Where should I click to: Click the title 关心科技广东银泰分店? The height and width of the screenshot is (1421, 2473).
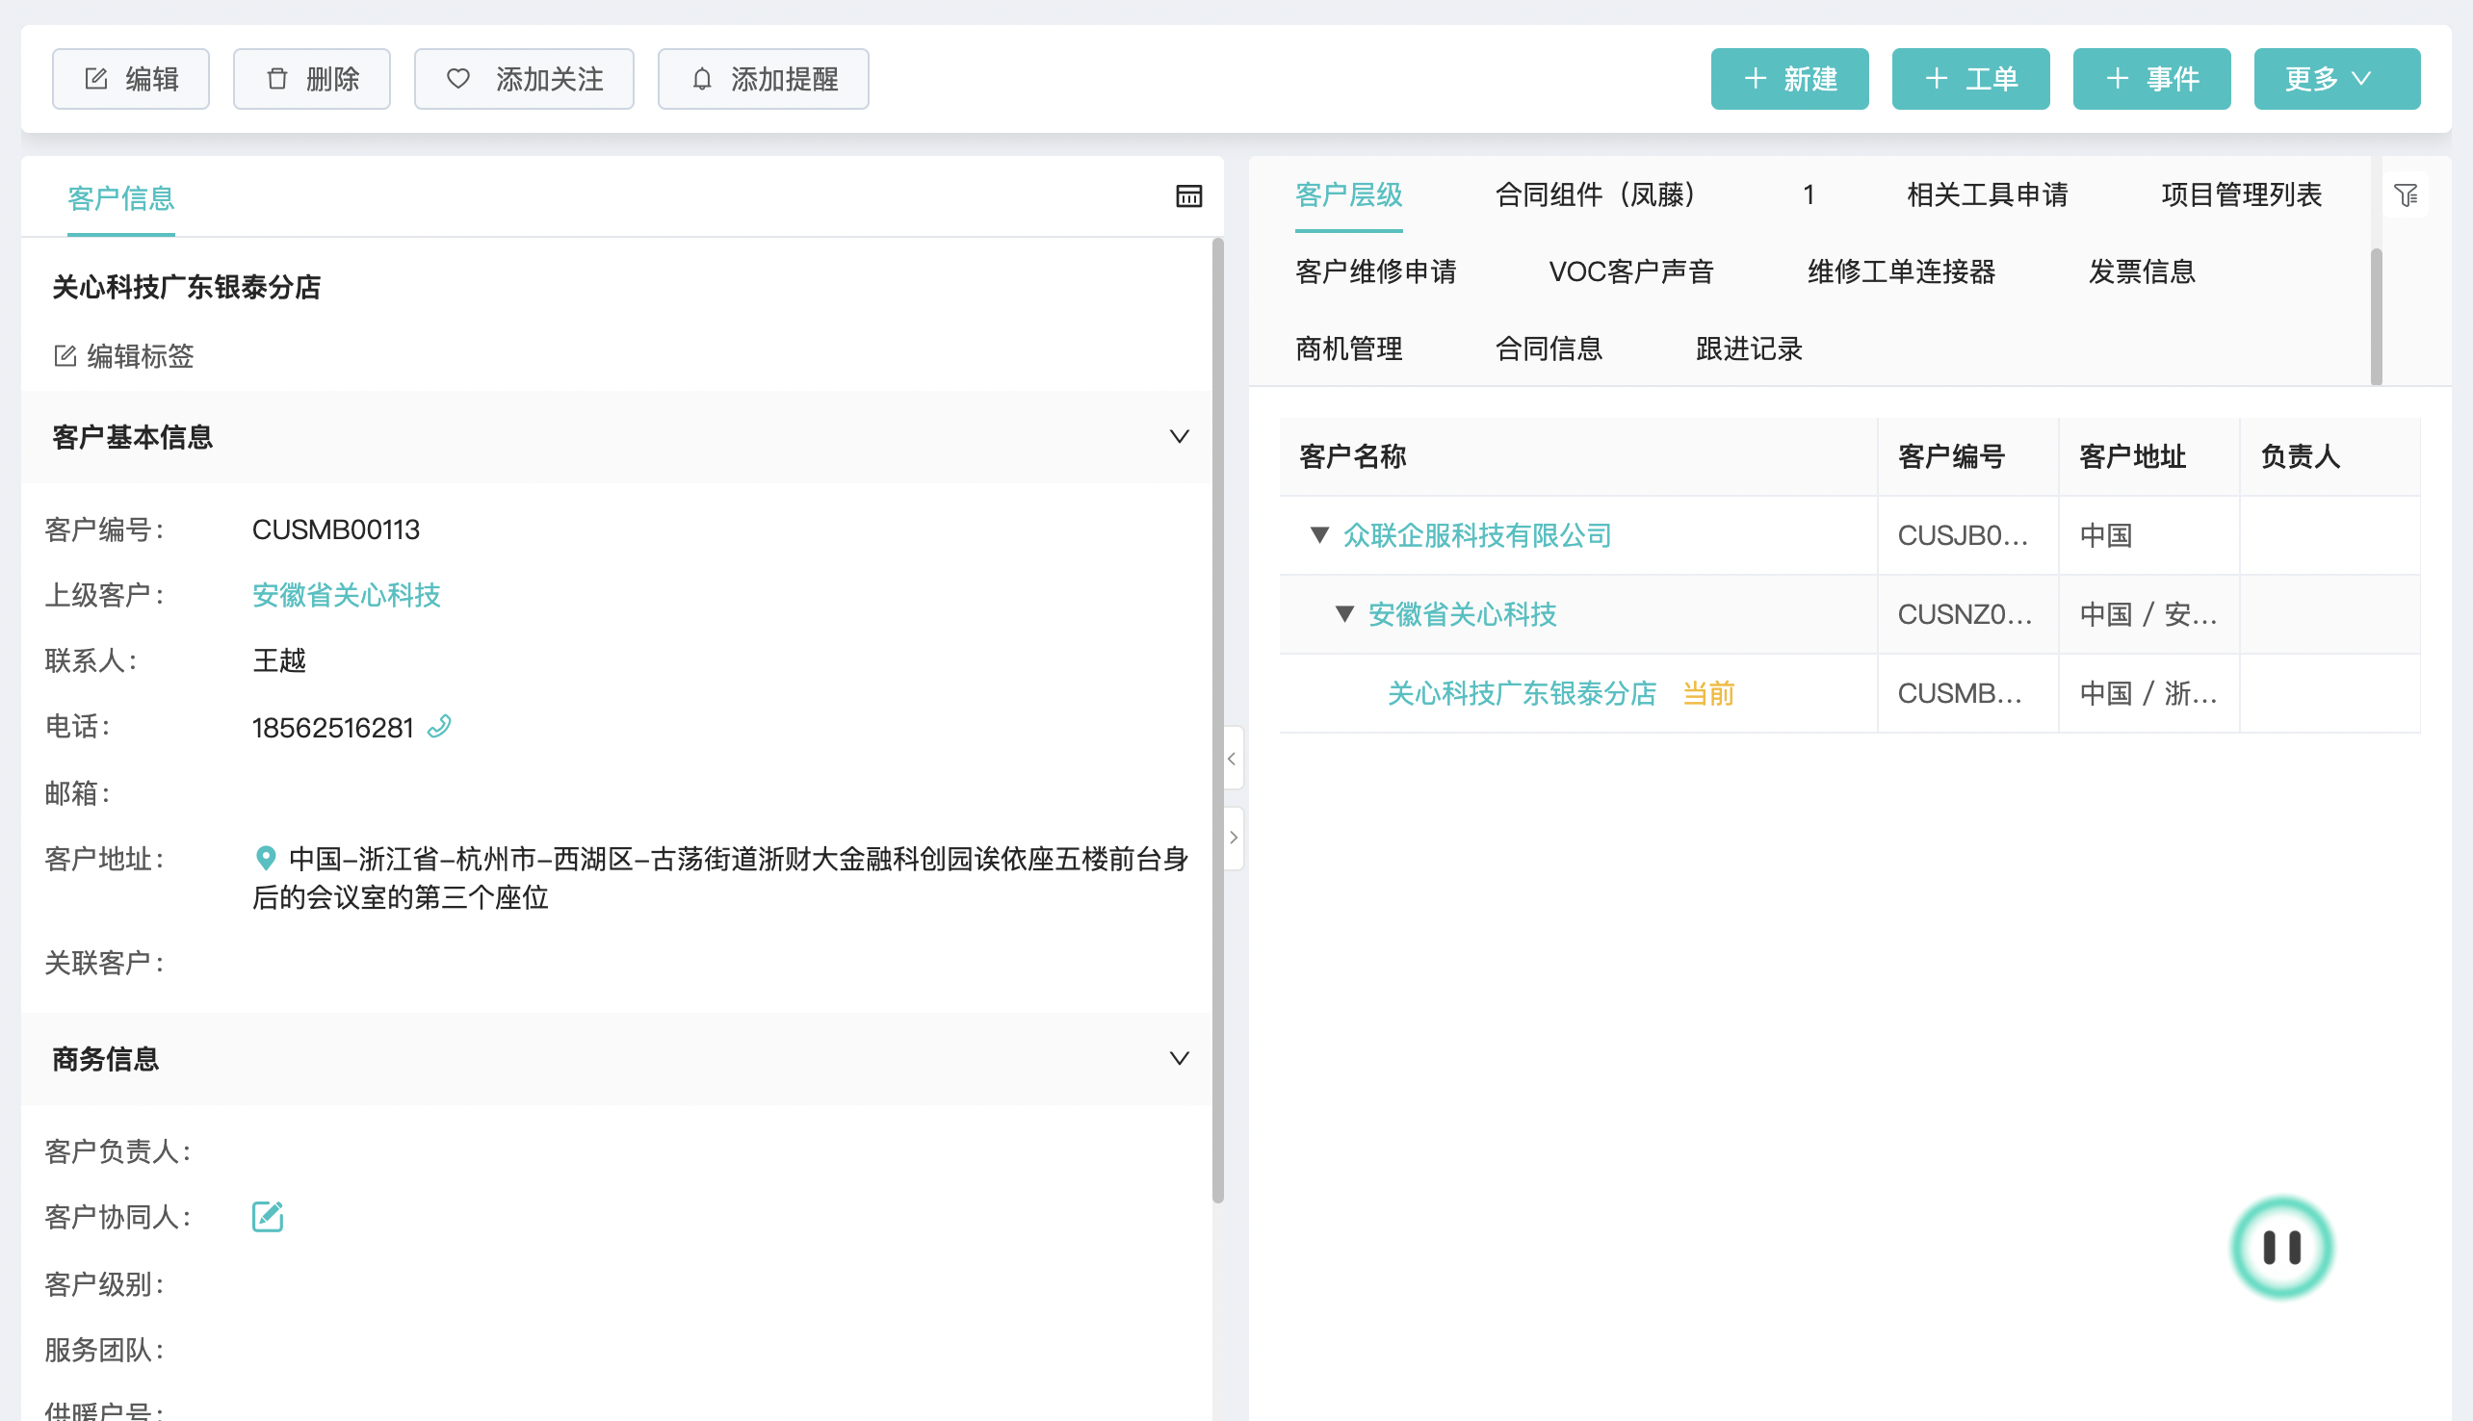pyautogui.click(x=187, y=288)
